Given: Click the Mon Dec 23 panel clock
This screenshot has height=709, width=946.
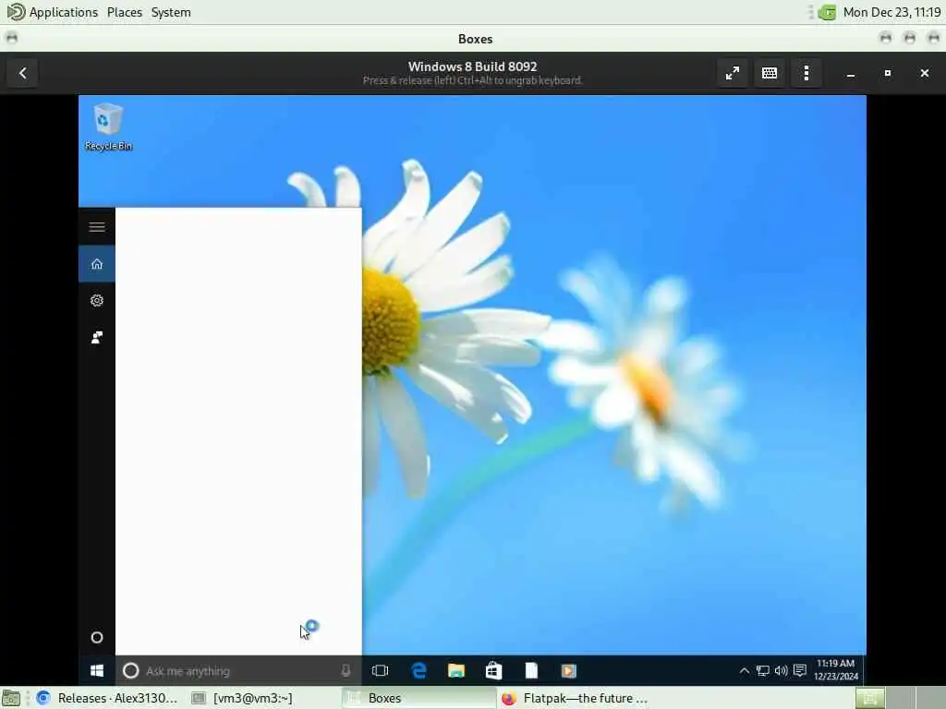Looking at the screenshot, I should tap(891, 12).
